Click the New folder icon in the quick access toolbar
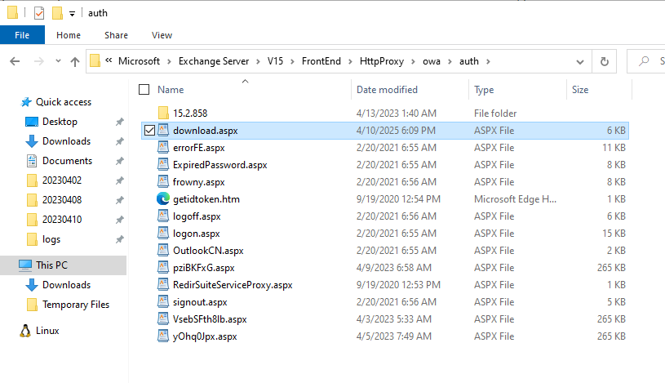 click(57, 13)
